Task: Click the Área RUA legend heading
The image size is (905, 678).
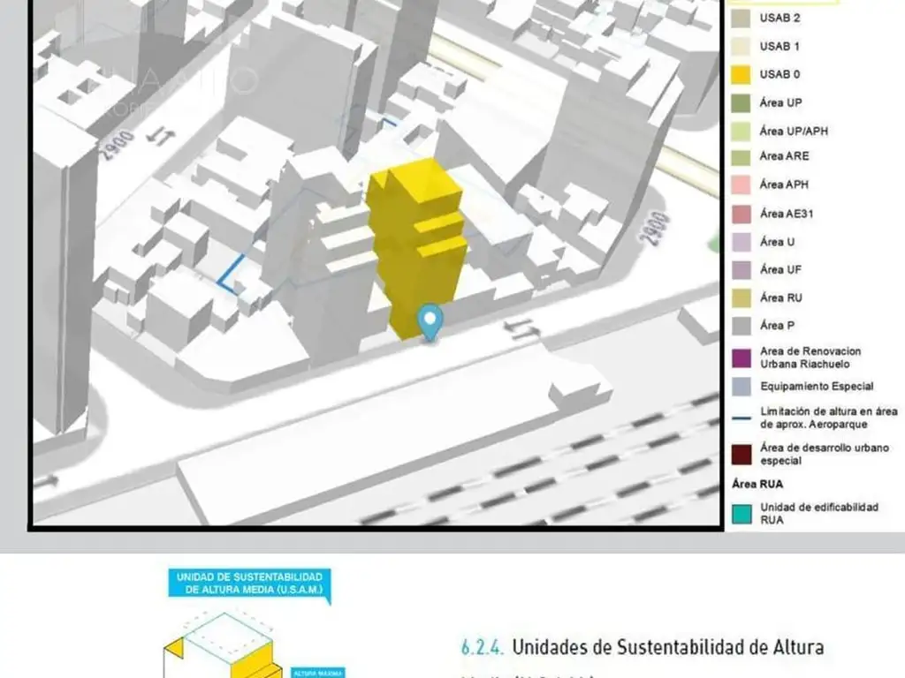Action: click(757, 484)
